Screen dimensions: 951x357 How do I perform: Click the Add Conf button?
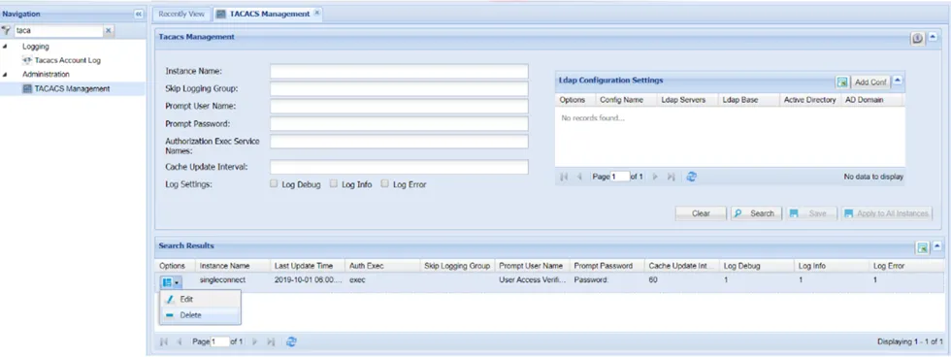[870, 82]
